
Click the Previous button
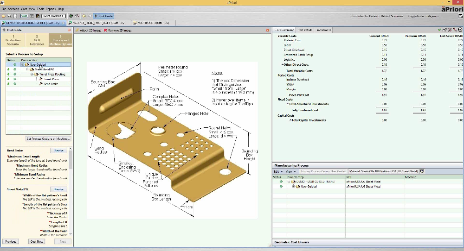pos(11,242)
